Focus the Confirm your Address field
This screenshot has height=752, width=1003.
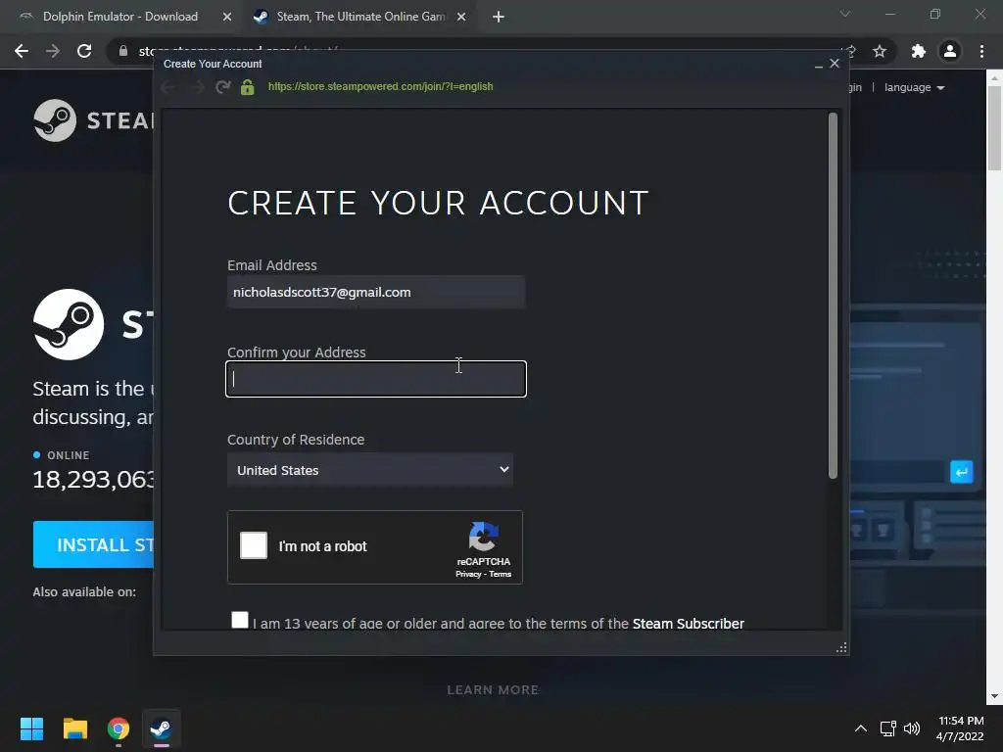point(376,379)
